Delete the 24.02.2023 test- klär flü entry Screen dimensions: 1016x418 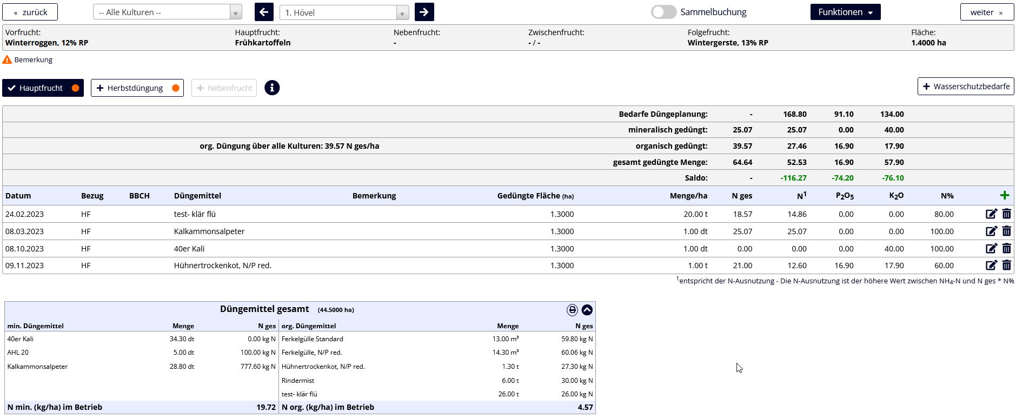[x=1006, y=214]
